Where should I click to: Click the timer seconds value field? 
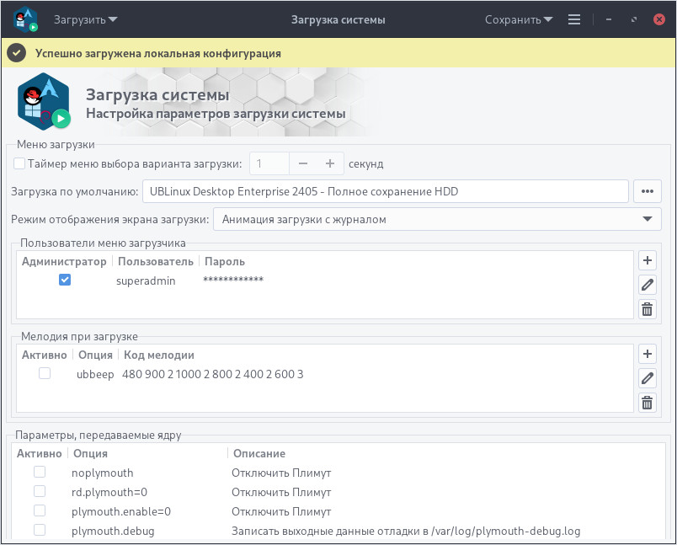pos(269,163)
